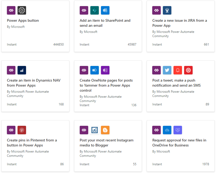Click the Approvals icon on OneDrive card
Screen dimensions: 216x174
coord(177,130)
